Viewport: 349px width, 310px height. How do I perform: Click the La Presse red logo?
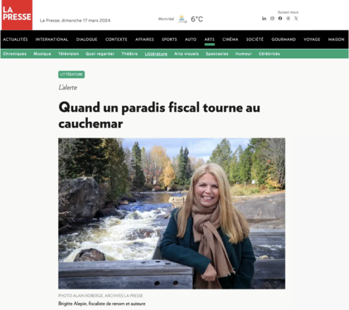point(17,15)
